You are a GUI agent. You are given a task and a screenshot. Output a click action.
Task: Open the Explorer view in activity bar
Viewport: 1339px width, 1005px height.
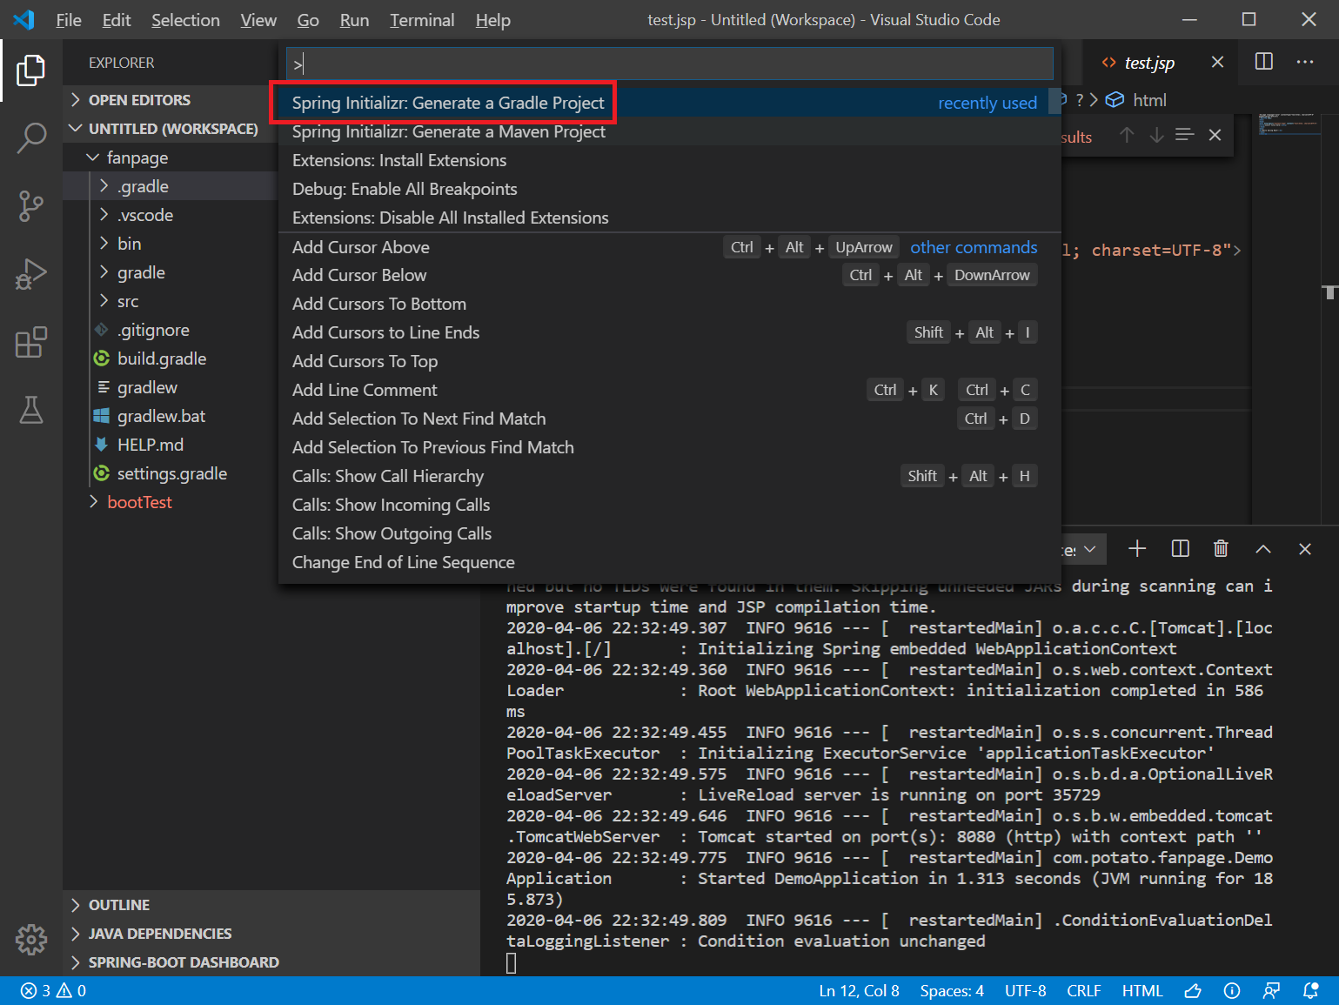[x=31, y=70]
